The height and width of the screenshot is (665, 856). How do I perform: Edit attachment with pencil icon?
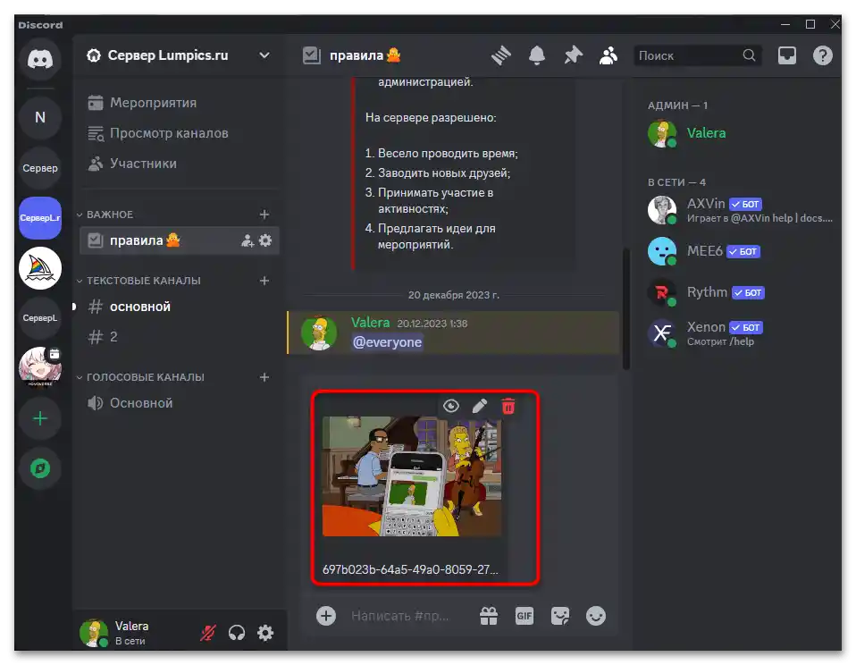point(479,406)
